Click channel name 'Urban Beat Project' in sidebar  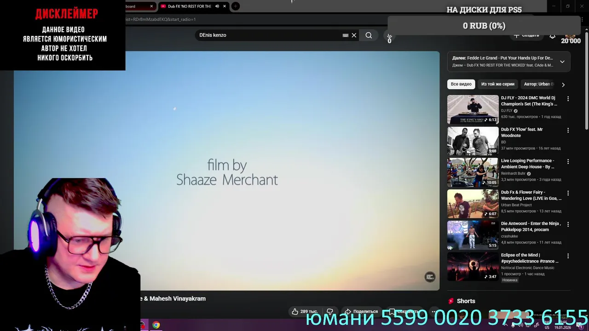516,205
